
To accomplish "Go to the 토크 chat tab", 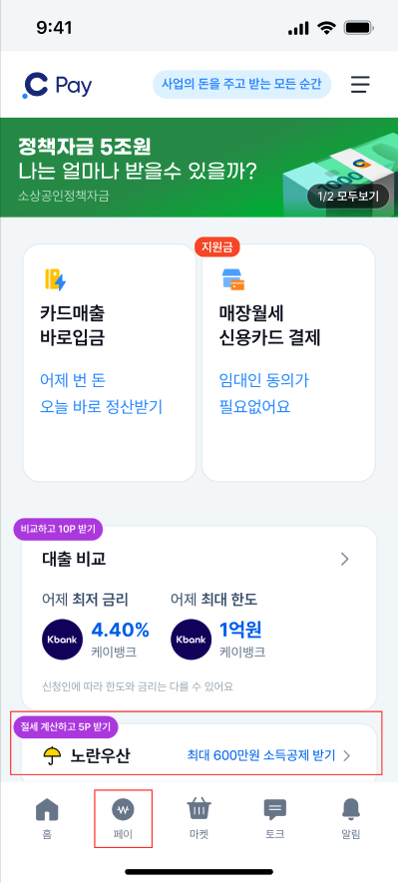I will (274, 818).
